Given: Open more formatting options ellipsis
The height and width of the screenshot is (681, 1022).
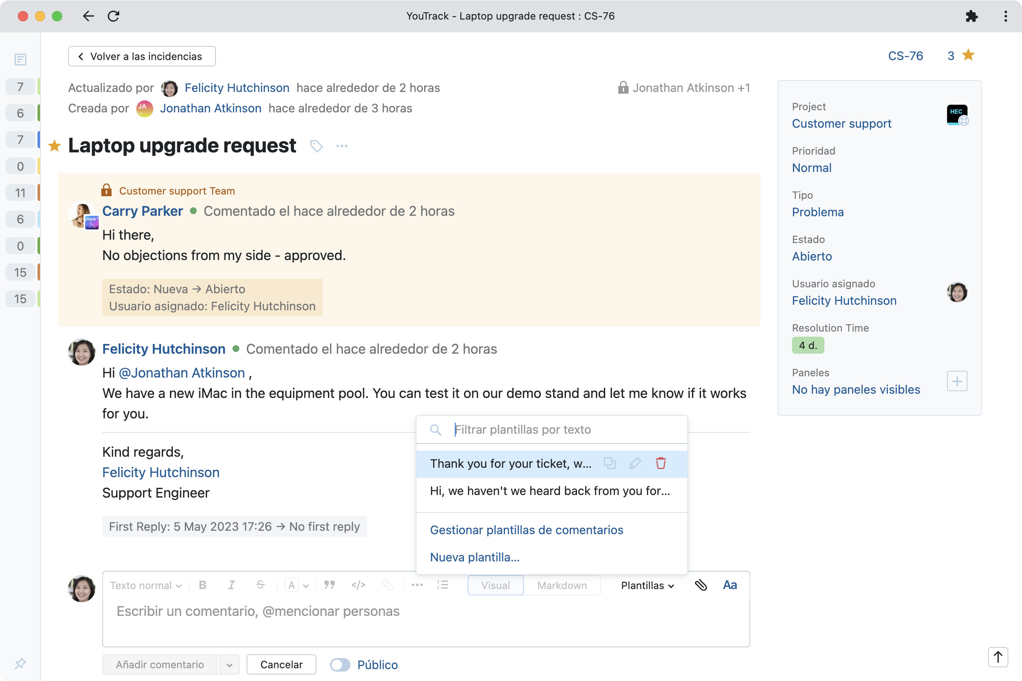Looking at the screenshot, I should [x=417, y=585].
